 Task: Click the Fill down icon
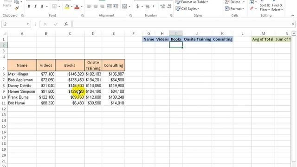point(252,2)
